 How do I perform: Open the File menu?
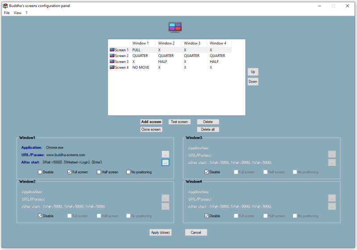tap(7, 13)
